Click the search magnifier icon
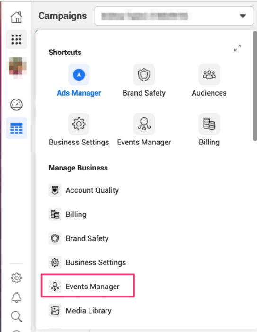Screen dimensions: 257x332 pos(17,316)
